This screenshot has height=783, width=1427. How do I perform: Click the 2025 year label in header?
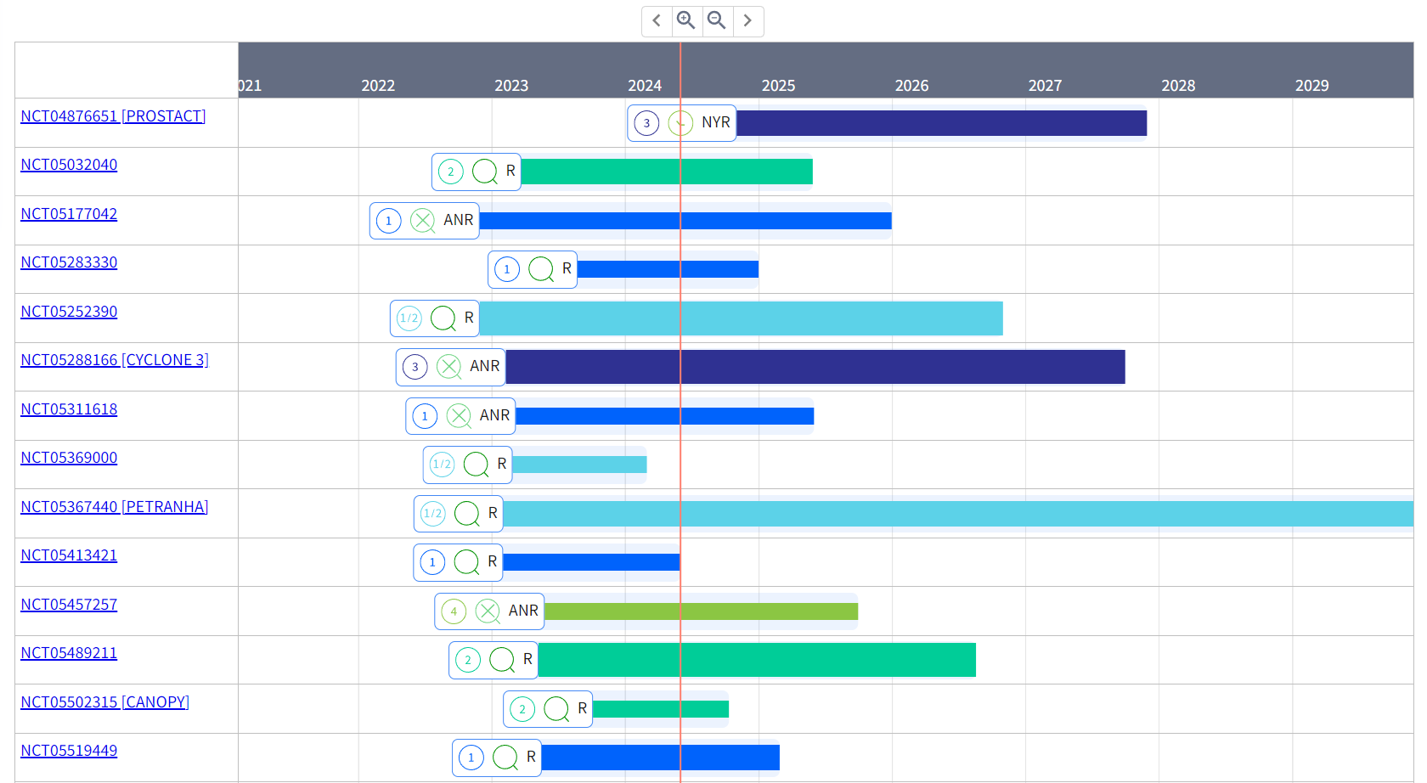point(778,86)
